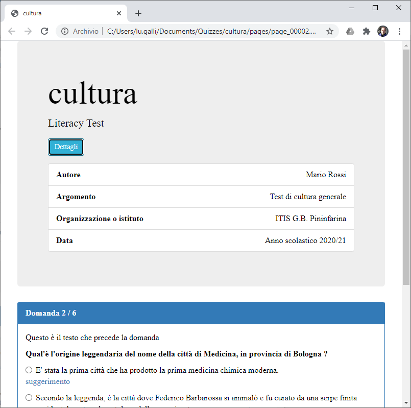Click the browser forward arrow
The width and height of the screenshot is (411, 408).
28,32
